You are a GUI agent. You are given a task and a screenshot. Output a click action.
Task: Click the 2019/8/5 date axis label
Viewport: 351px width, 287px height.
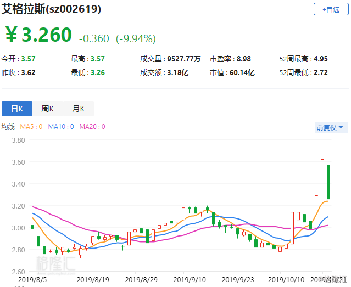(32, 280)
